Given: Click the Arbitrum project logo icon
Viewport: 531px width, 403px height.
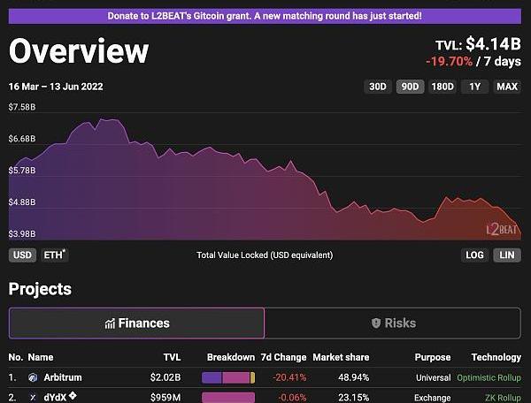Looking at the screenshot, I should pyautogui.click(x=33, y=377).
